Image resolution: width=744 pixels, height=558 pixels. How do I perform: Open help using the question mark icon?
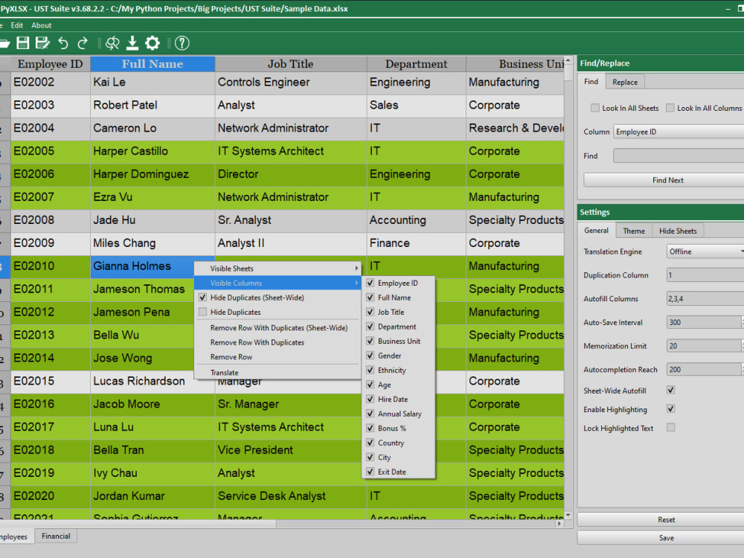click(182, 43)
